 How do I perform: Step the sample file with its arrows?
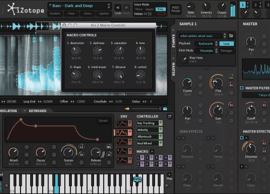click(x=225, y=36)
